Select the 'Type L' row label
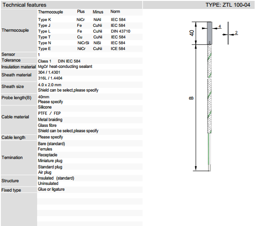Screen dimensions: 257x226 [x=44, y=31]
